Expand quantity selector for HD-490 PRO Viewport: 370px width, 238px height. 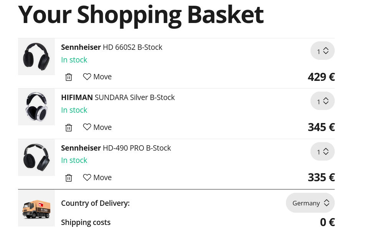(x=322, y=152)
